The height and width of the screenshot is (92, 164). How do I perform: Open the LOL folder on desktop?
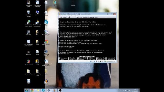pyautogui.click(x=37, y=32)
